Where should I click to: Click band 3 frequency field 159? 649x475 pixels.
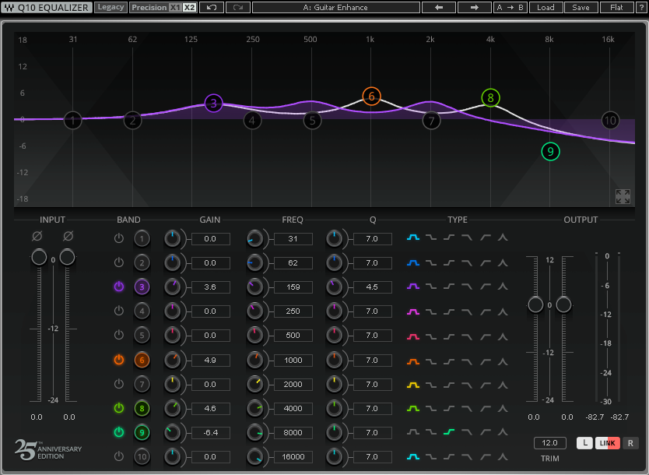293,287
